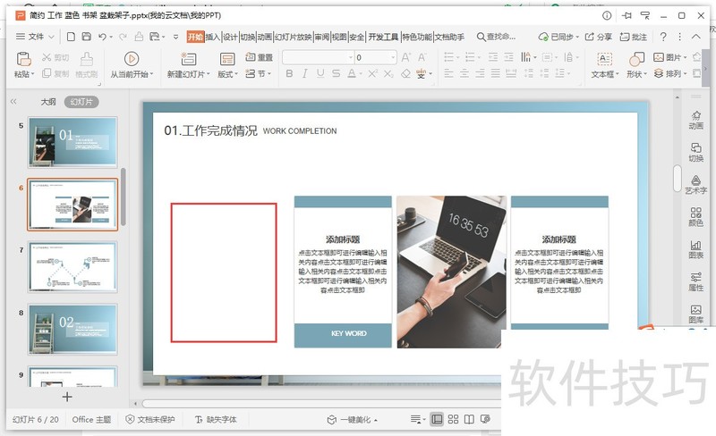The height and width of the screenshot is (436, 716).
Task: Open the Developer Tools (开发工具) tab
Action: coord(383,37)
